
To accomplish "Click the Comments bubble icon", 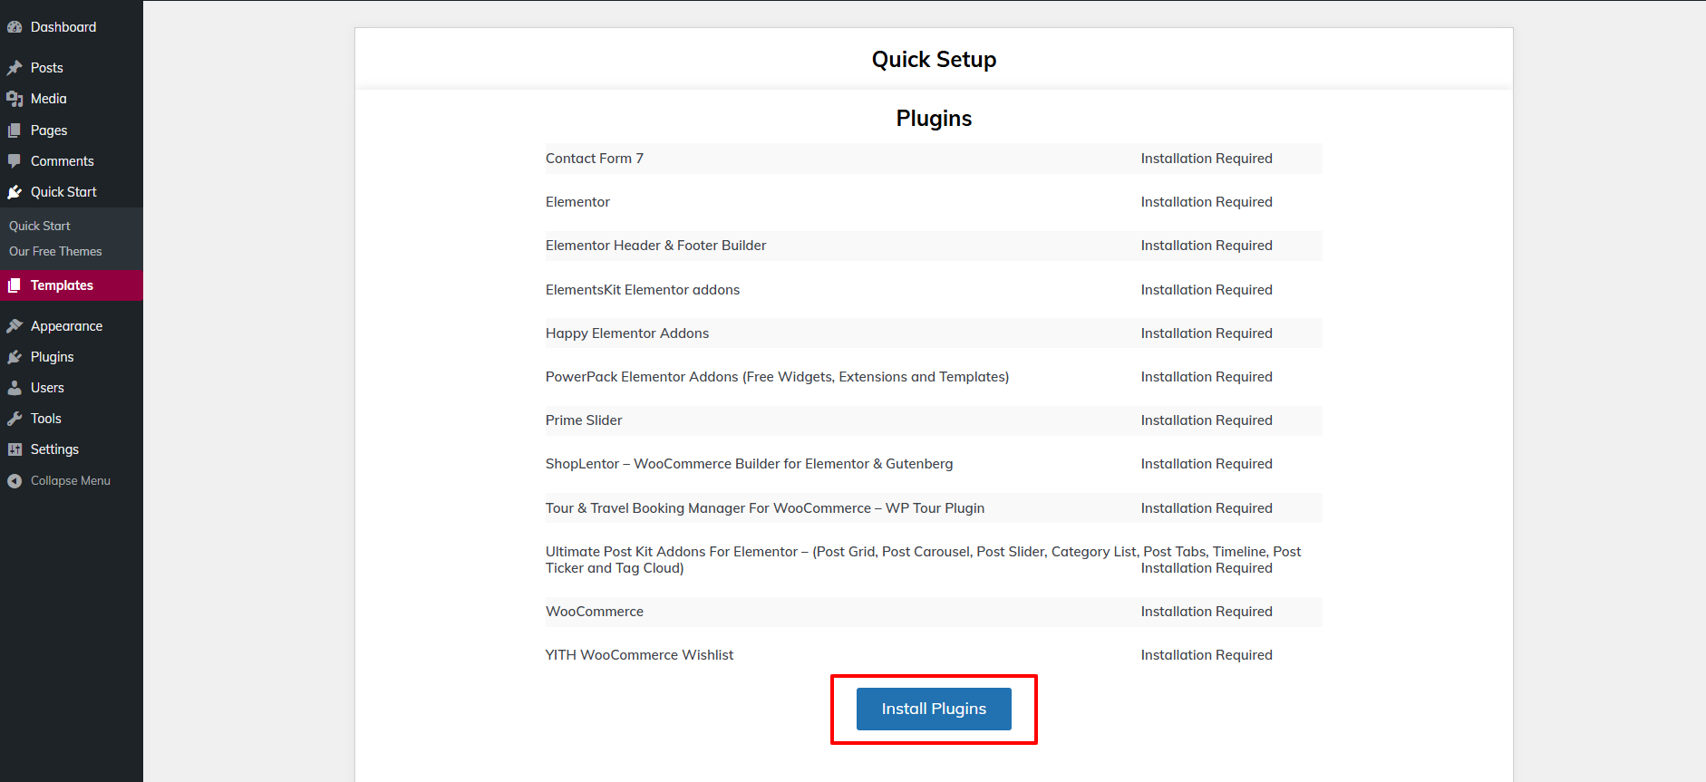I will click(15, 161).
